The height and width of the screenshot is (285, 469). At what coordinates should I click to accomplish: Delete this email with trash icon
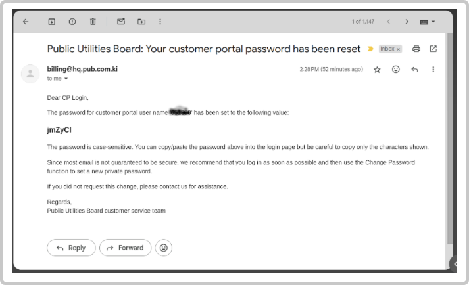click(x=93, y=22)
